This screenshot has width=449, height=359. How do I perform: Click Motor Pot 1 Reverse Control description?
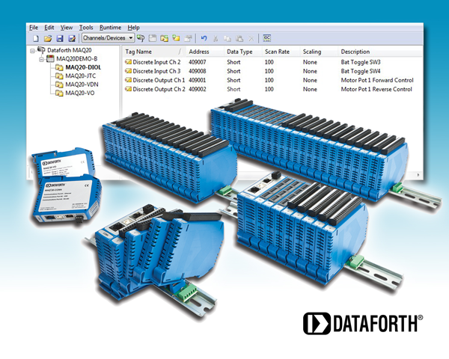click(x=376, y=89)
